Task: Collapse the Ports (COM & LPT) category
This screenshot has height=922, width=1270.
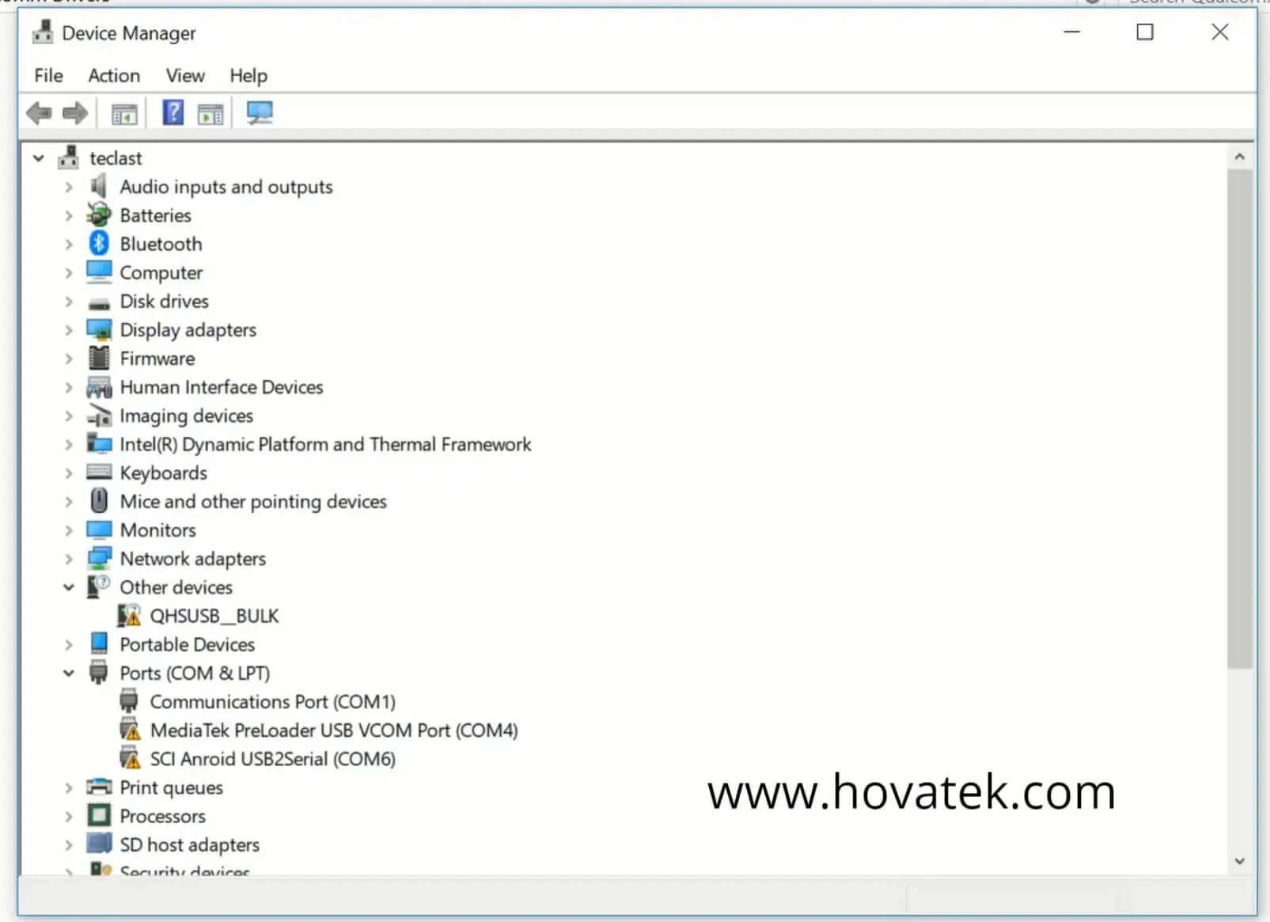Action: click(x=69, y=673)
